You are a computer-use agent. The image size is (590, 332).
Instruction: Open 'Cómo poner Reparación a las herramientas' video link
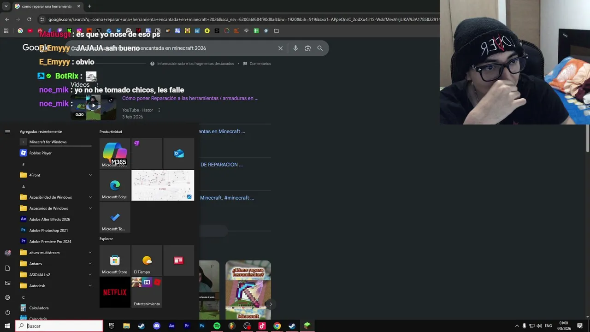pyautogui.click(x=190, y=98)
